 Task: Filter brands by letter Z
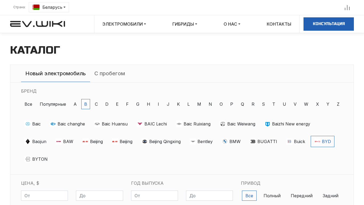[338, 104]
